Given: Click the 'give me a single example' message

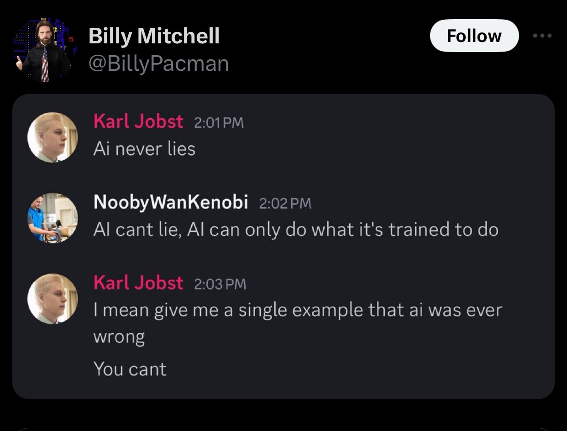Looking at the screenshot, I should [x=298, y=323].
